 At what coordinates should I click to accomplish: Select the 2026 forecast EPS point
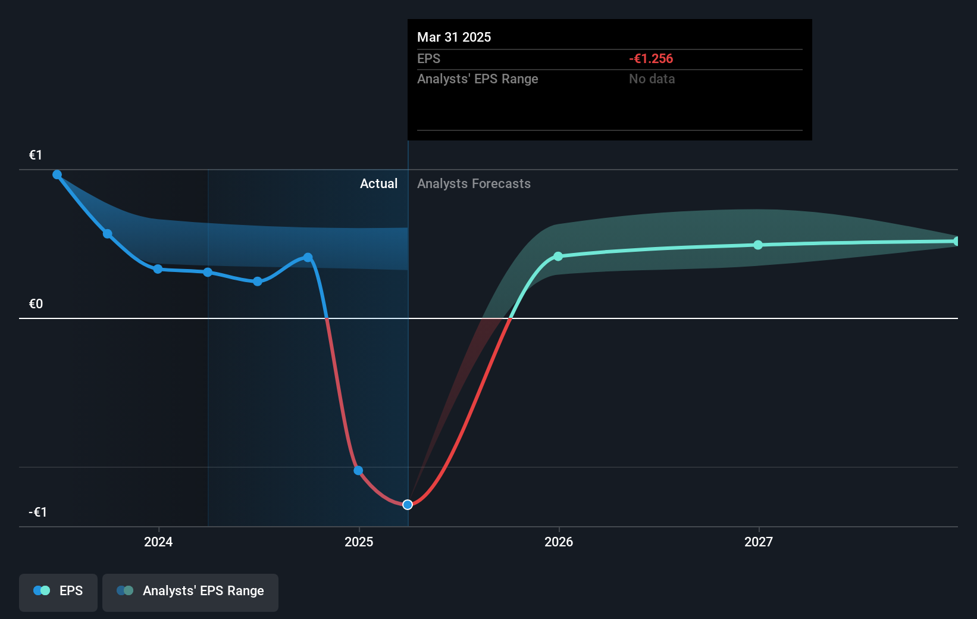tap(558, 257)
